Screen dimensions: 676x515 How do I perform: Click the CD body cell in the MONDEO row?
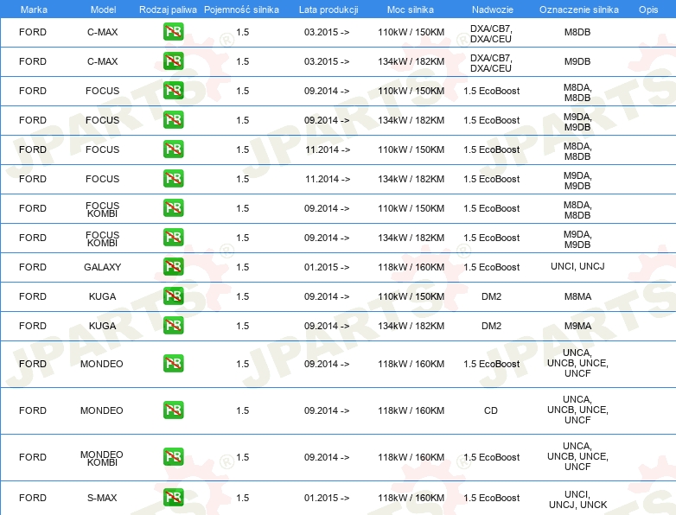click(491, 410)
